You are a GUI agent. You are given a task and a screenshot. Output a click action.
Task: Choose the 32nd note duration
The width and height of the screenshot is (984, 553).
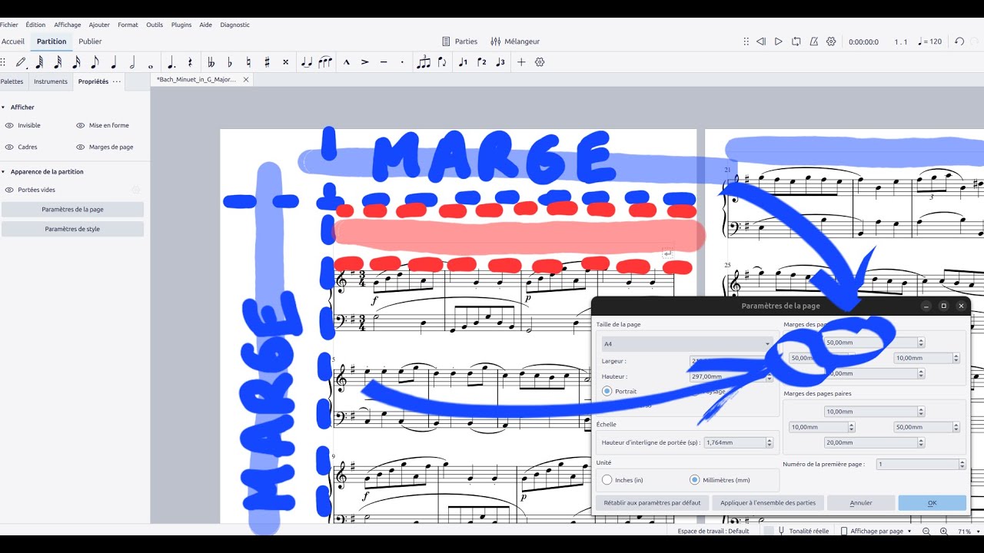pyautogui.click(x=58, y=62)
